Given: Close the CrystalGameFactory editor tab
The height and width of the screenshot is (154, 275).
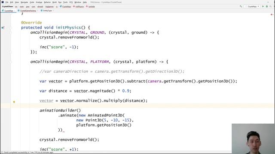Looking at the screenshot, I should click(x=37, y=11).
